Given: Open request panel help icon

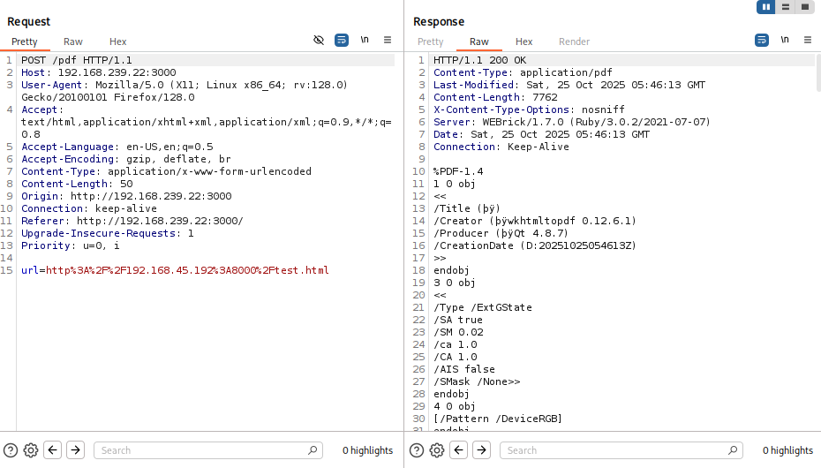Looking at the screenshot, I should point(11,450).
